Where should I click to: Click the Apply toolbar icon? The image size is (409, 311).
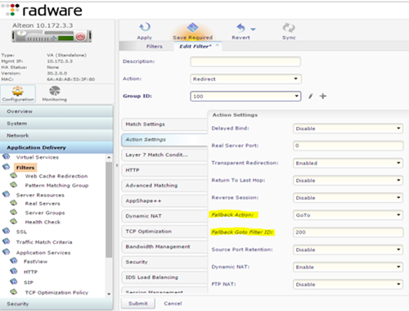pyautogui.click(x=145, y=27)
